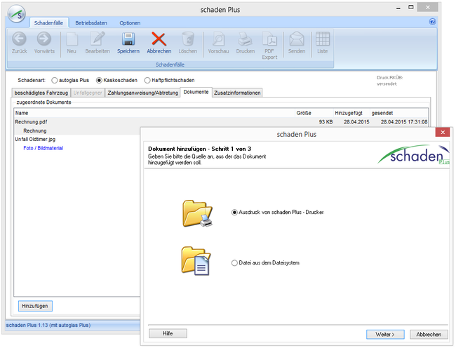Open the Zusatzinformationen tab
Viewport: 456px width, 348px height.
click(x=237, y=93)
